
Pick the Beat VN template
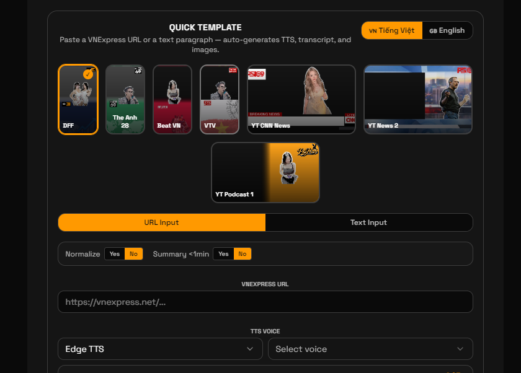(172, 100)
